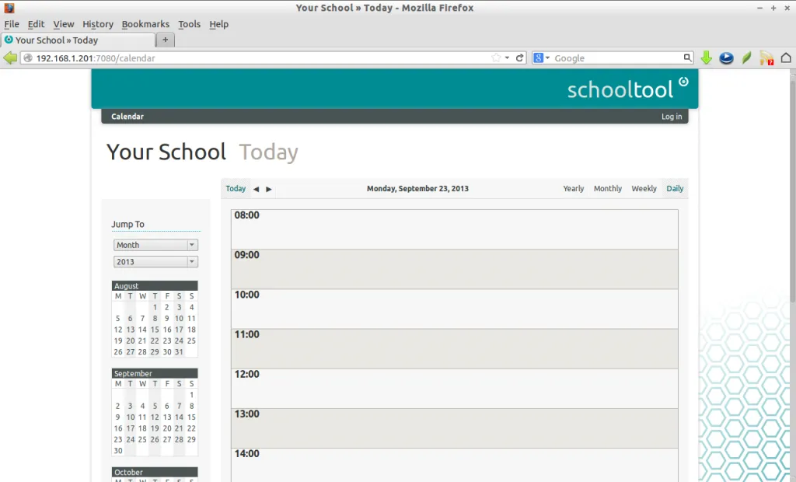This screenshot has width=796, height=482.
Task: Click the green leaf add-on icon
Action: click(745, 58)
